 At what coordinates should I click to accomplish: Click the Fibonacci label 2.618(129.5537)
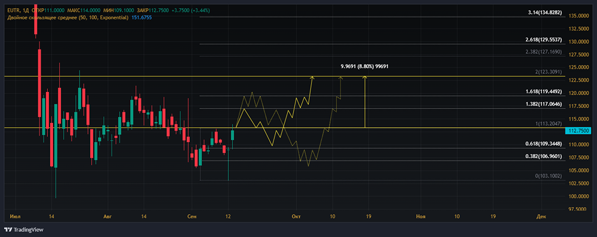(543, 40)
